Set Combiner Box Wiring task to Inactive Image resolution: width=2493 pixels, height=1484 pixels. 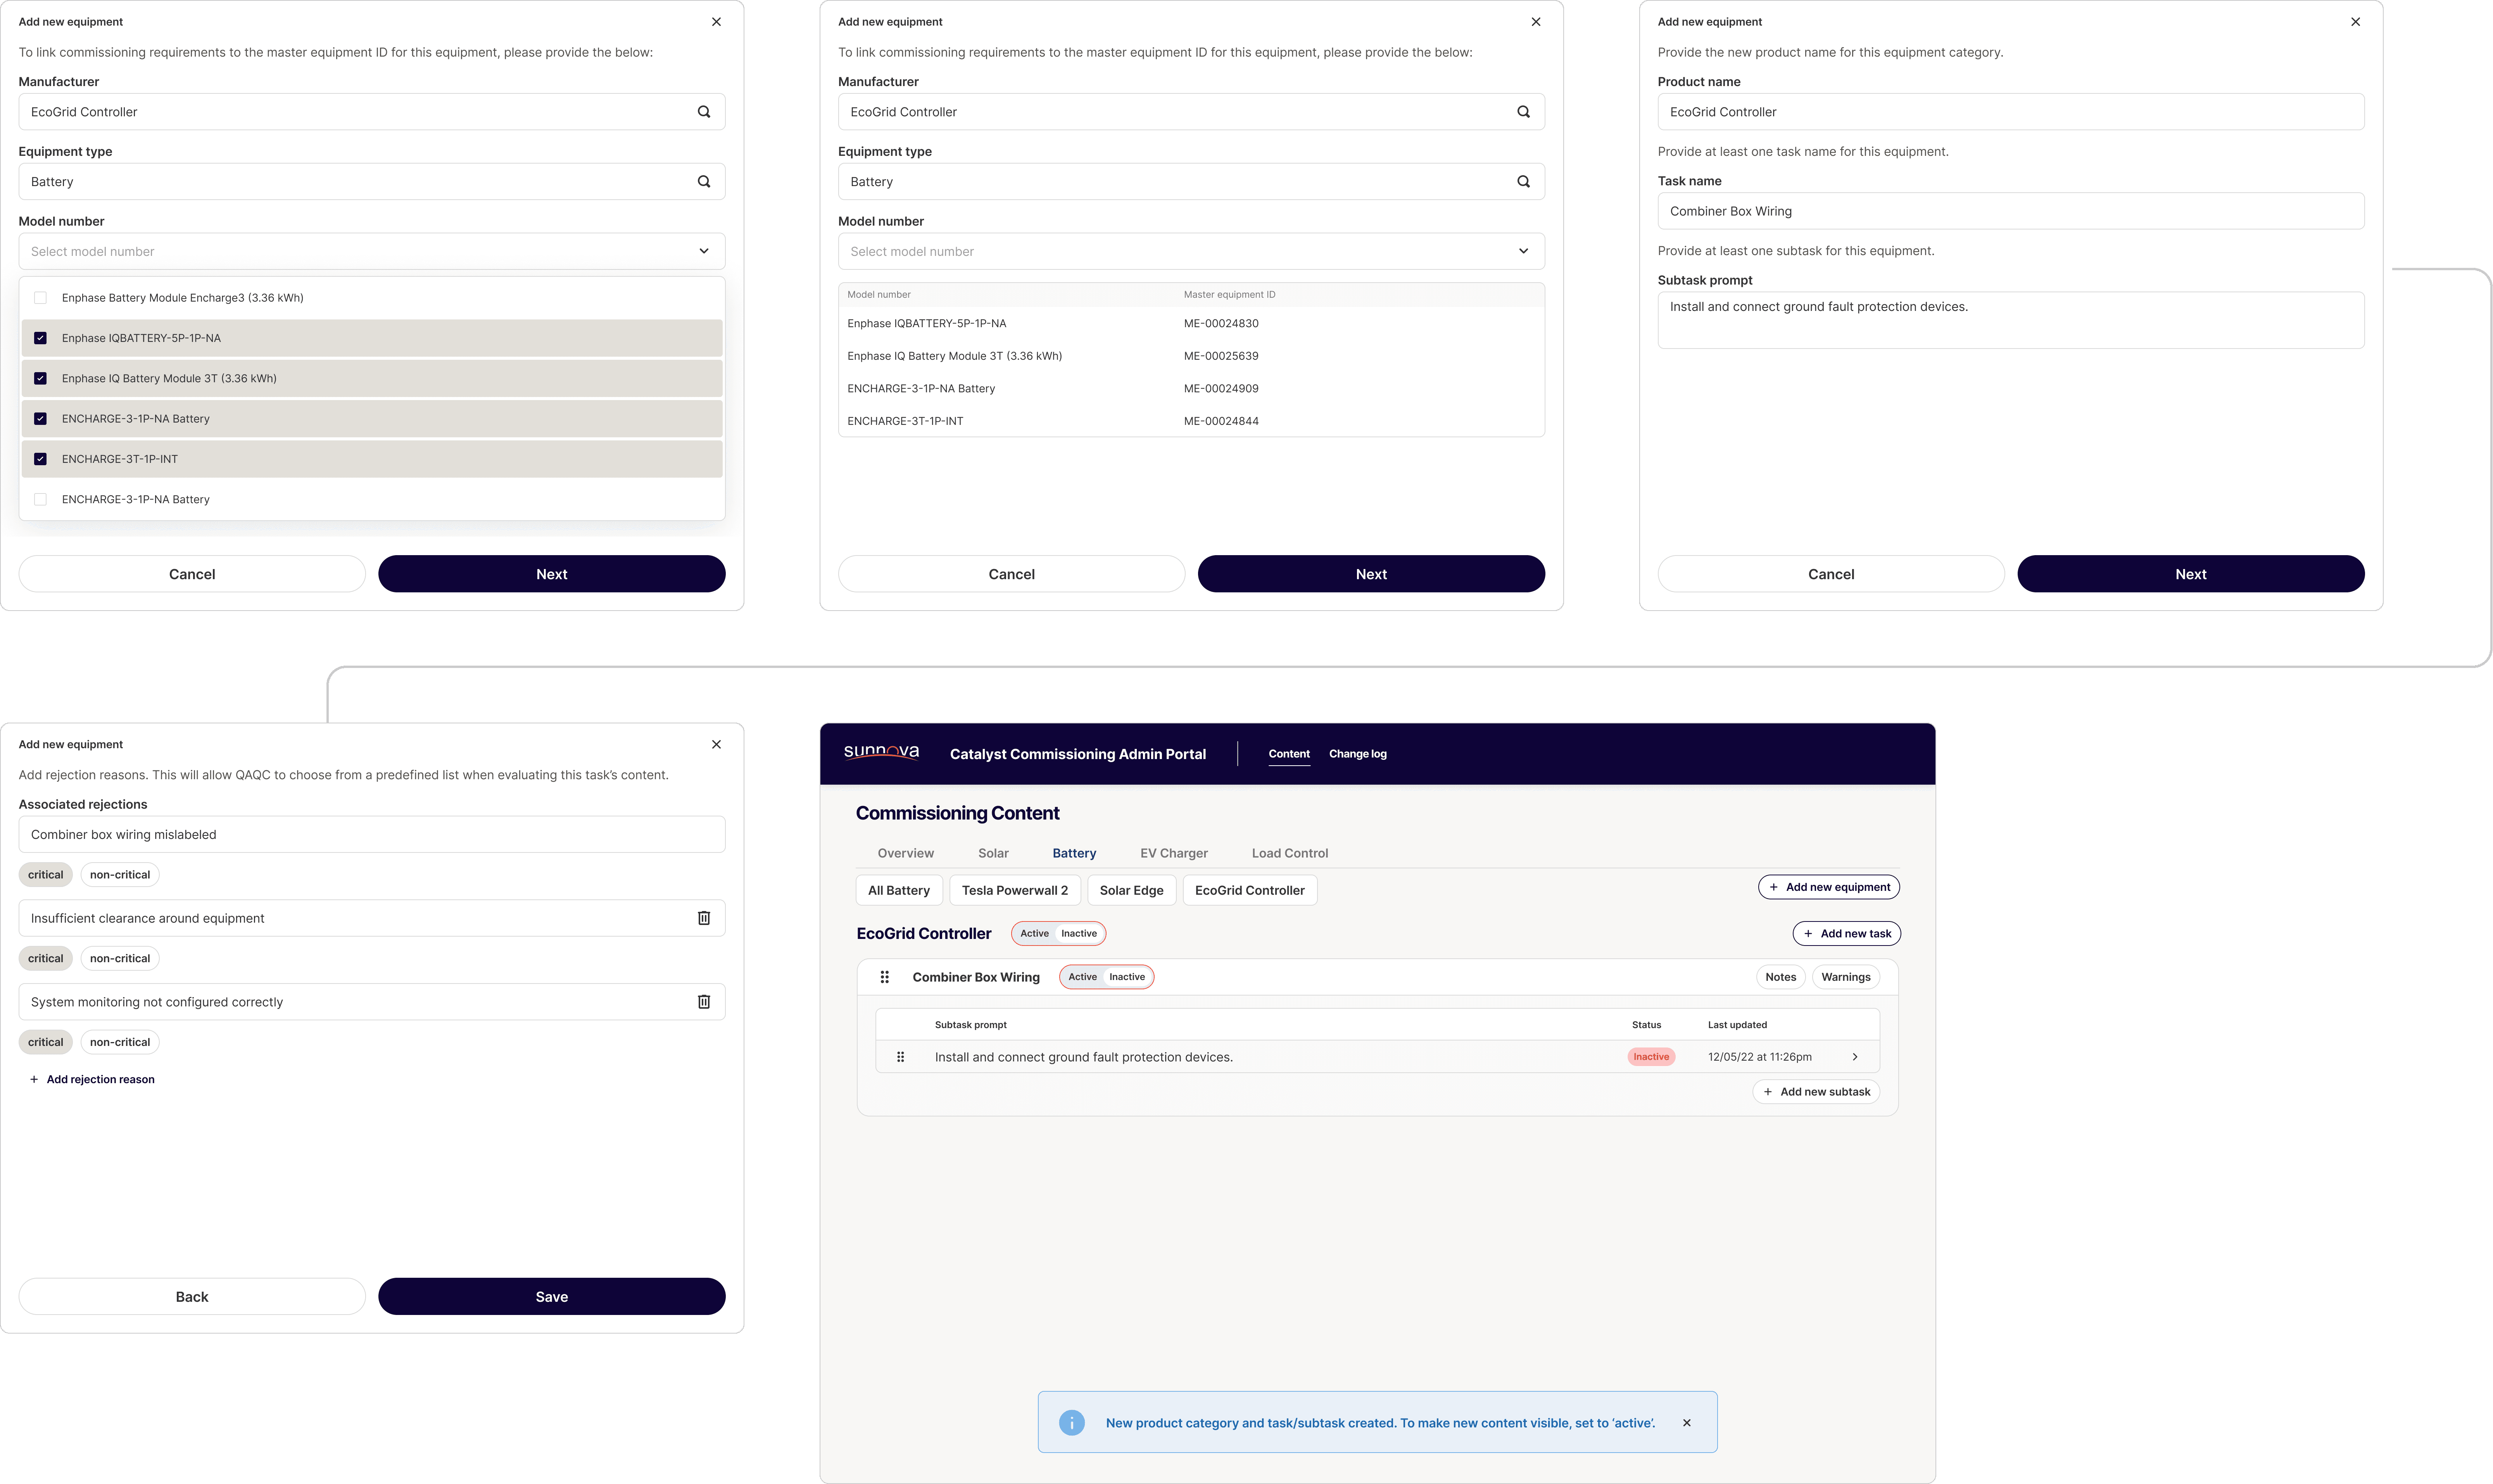[x=1127, y=977]
